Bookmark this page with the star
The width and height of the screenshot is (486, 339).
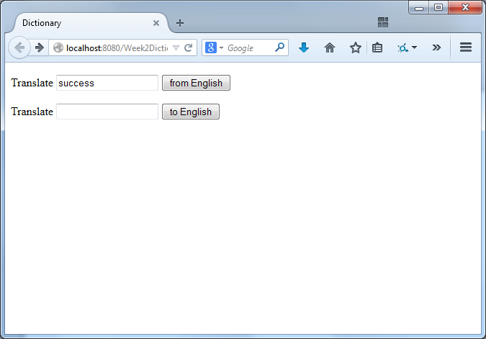coord(355,48)
